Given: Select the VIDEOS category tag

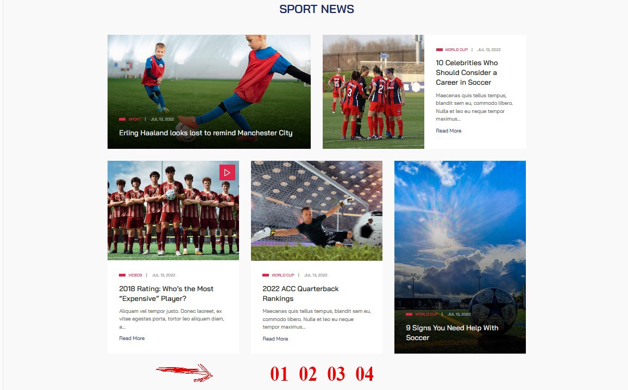Looking at the screenshot, I should point(135,275).
